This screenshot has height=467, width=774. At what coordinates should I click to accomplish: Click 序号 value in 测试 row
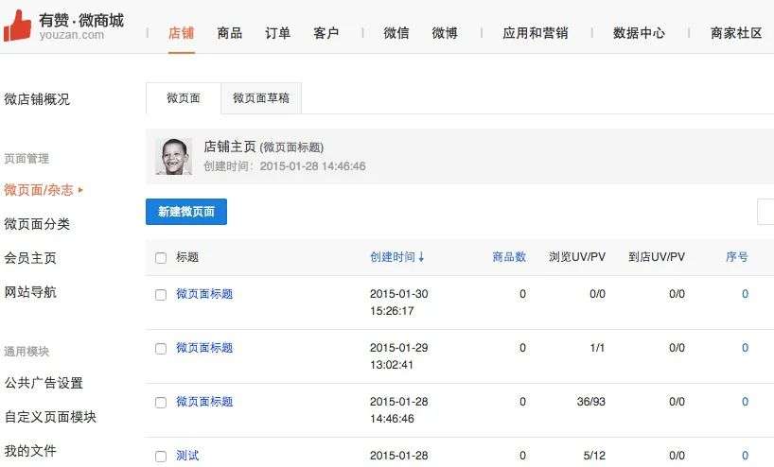coord(746,455)
